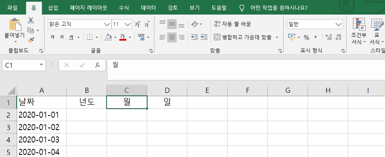Click the insert function fx icon
The image size is (385, 157).
[x=98, y=65]
